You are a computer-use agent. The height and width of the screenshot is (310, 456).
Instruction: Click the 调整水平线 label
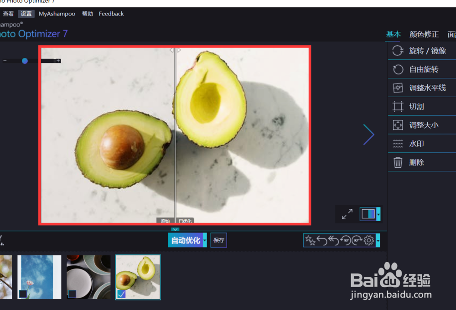coord(428,88)
